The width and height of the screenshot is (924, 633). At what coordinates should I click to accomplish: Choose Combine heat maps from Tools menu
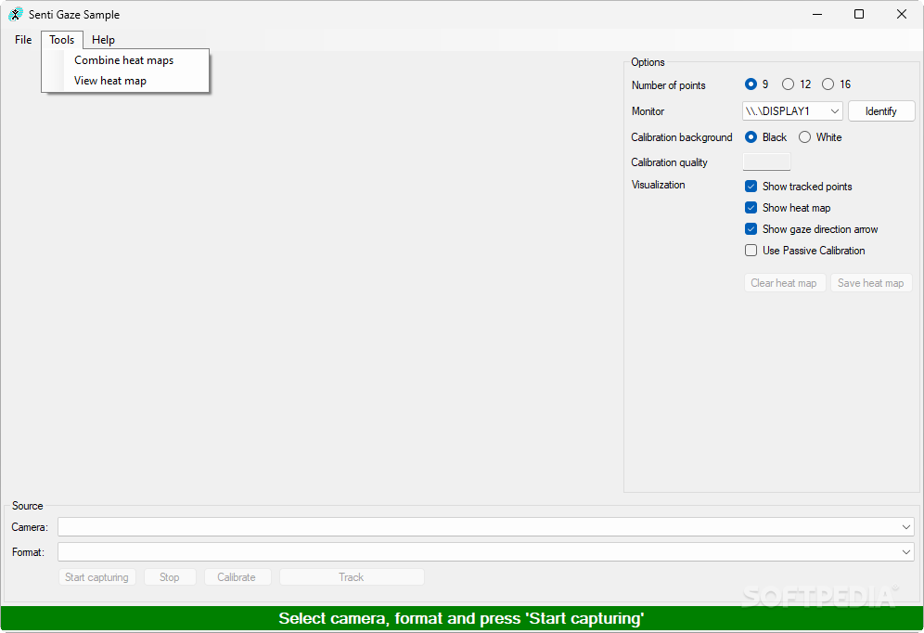pyautogui.click(x=125, y=60)
